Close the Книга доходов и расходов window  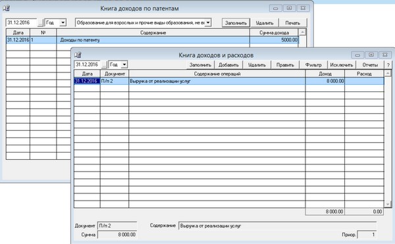(x=385, y=55)
